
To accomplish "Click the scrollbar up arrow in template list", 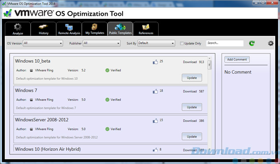I will [x=210, y=58].
